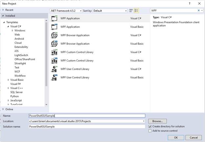This screenshot has width=205, height=142.
Task: Expand the Online section
Action: [3, 109]
